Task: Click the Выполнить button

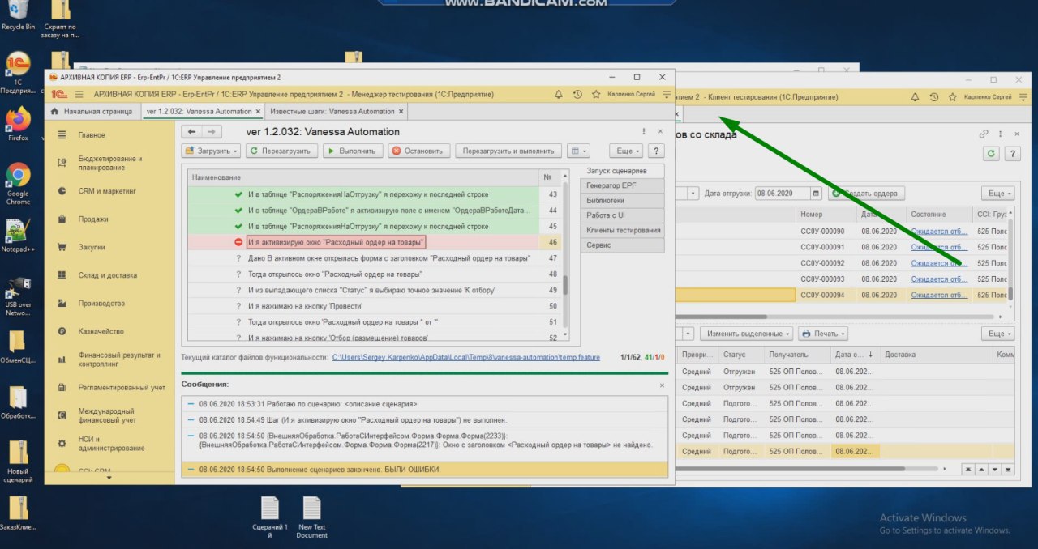Action: 351,151
